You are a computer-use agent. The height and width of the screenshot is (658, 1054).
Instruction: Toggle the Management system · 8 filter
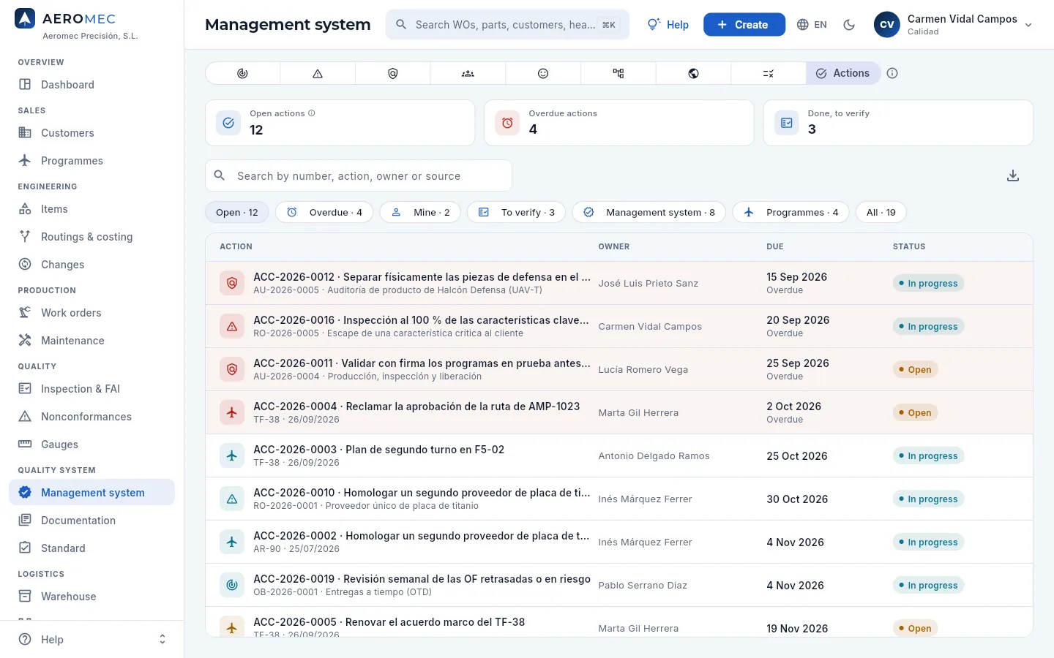click(649, 213)
